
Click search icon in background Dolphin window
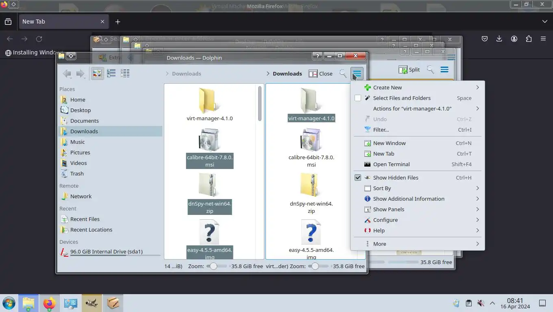point(430,69)
